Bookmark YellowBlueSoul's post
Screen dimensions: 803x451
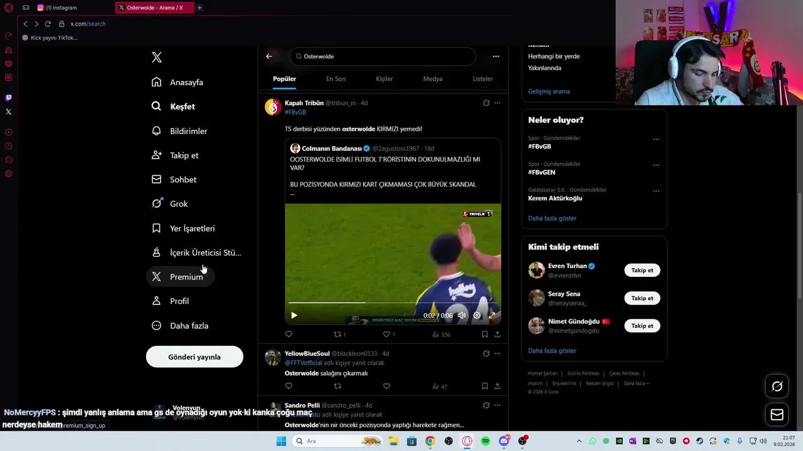pyautogui.click(x=485, y=386)
